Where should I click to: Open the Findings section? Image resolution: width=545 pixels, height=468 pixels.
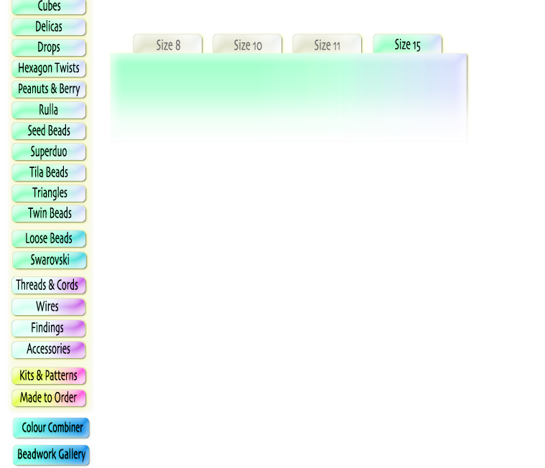(49, 328)
